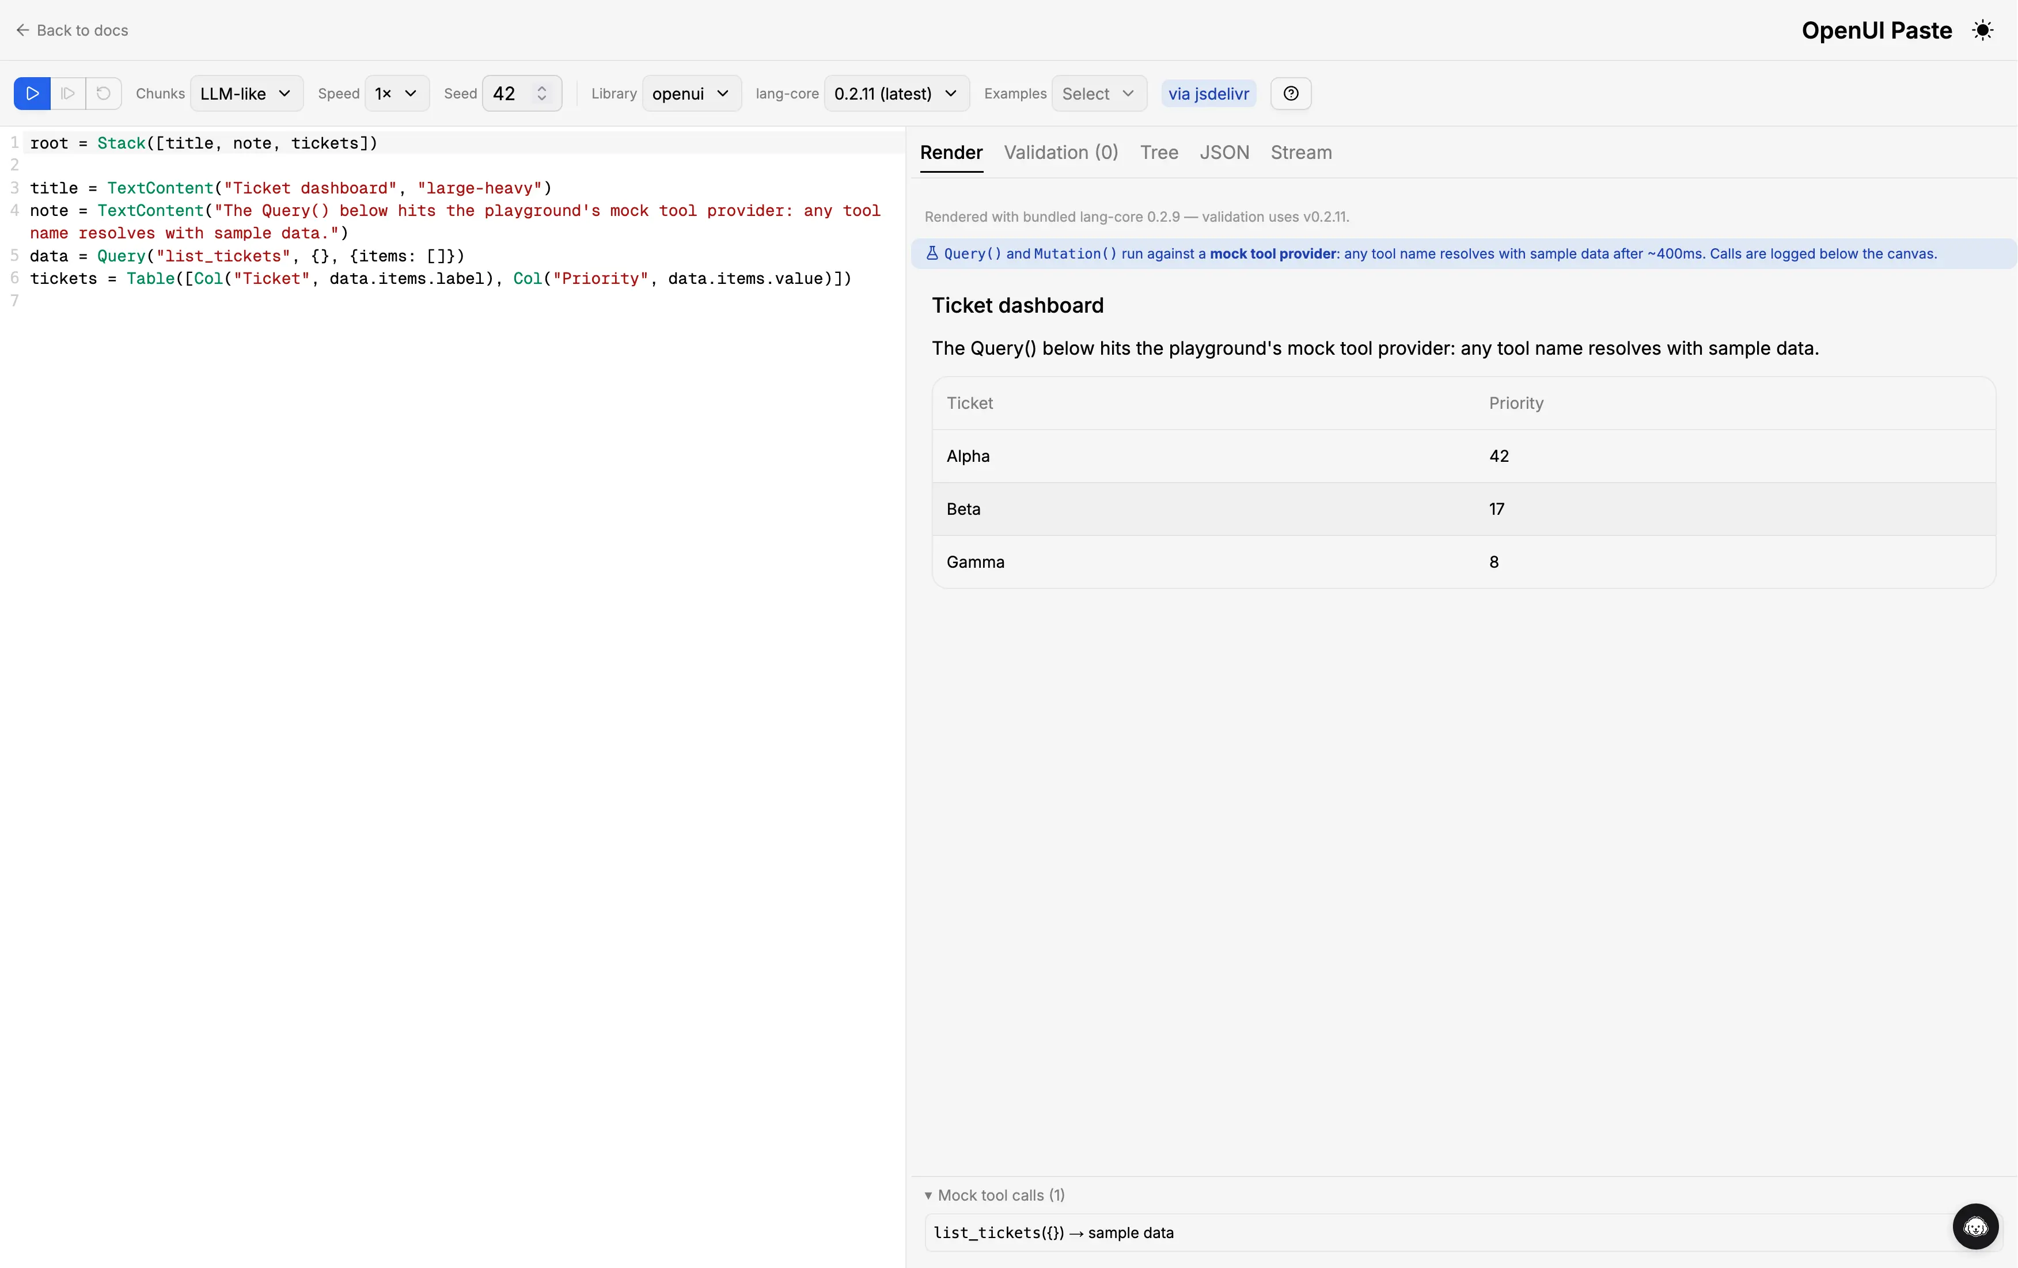Open the Examples Select dropdown
2018x1268 pixels.
[x=1099, y=93]
